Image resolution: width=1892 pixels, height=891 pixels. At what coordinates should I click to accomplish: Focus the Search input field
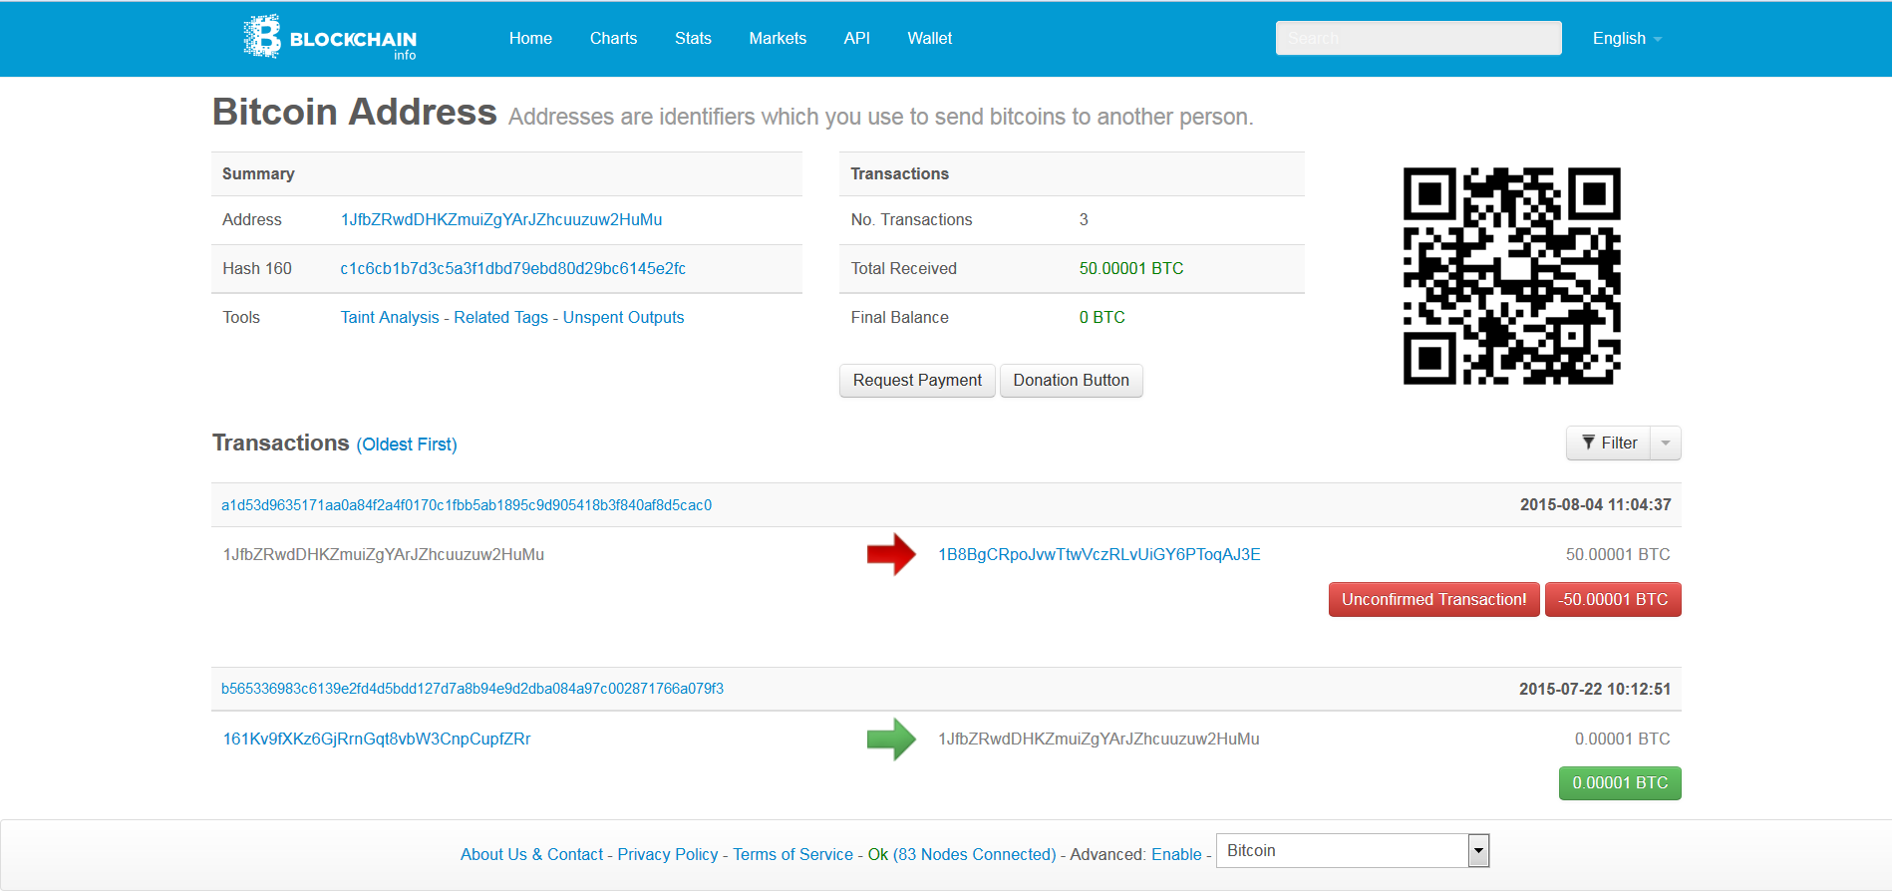[x=1419, y=38]
